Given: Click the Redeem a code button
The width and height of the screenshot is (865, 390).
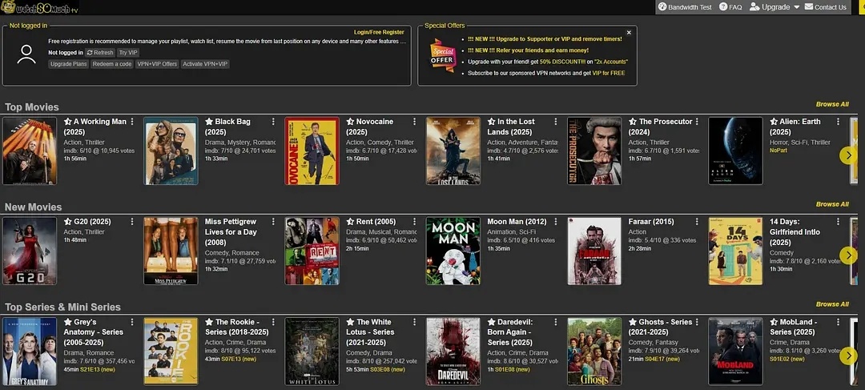Looking at the screenshot, I should pyautogui.click(x=112, y=64).
